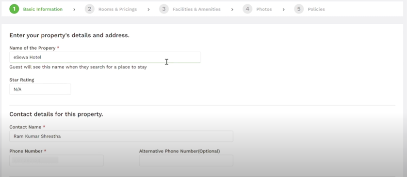Click the step 5 circle icon
407x177 pixels.
tap(299, 9)
